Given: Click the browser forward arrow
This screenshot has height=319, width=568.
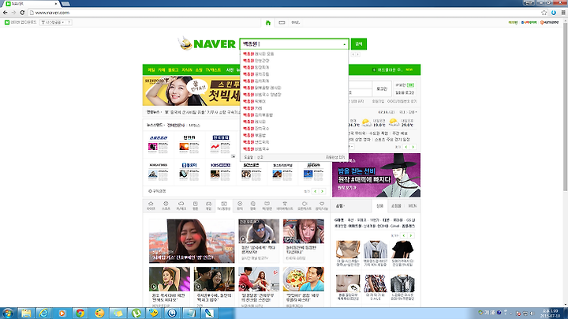Looking at the screenshot, I should (13, 13).
